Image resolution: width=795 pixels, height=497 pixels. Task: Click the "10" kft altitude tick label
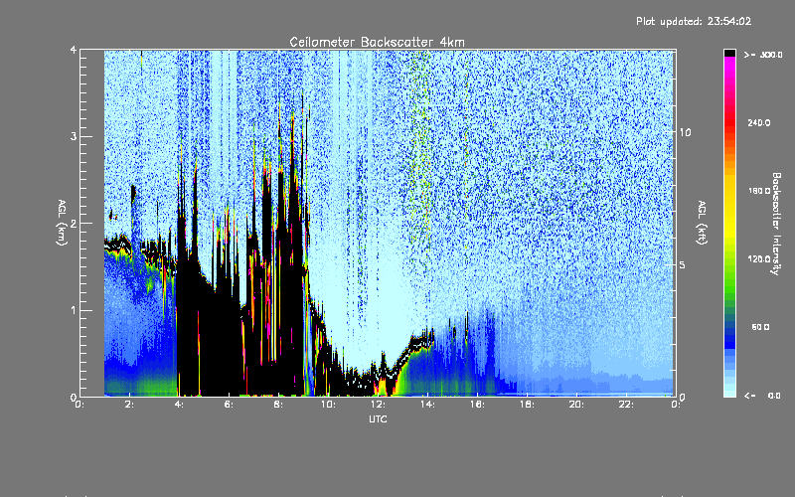685,133
